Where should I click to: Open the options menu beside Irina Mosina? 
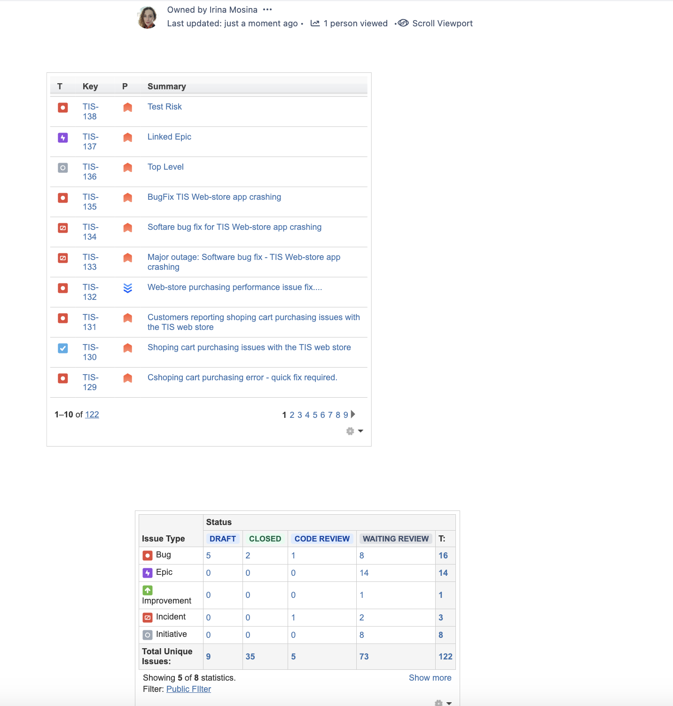pos(268,9)
